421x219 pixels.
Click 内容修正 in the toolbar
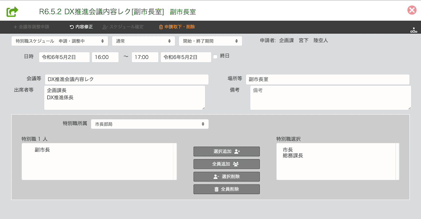click(81, 27)
